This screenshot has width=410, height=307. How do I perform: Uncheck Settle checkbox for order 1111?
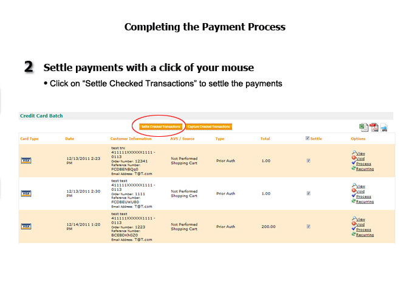309,193
